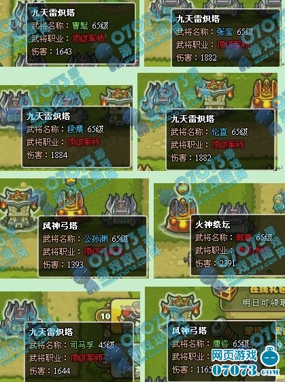Click the level 10 badge near 司马孚

105,316
